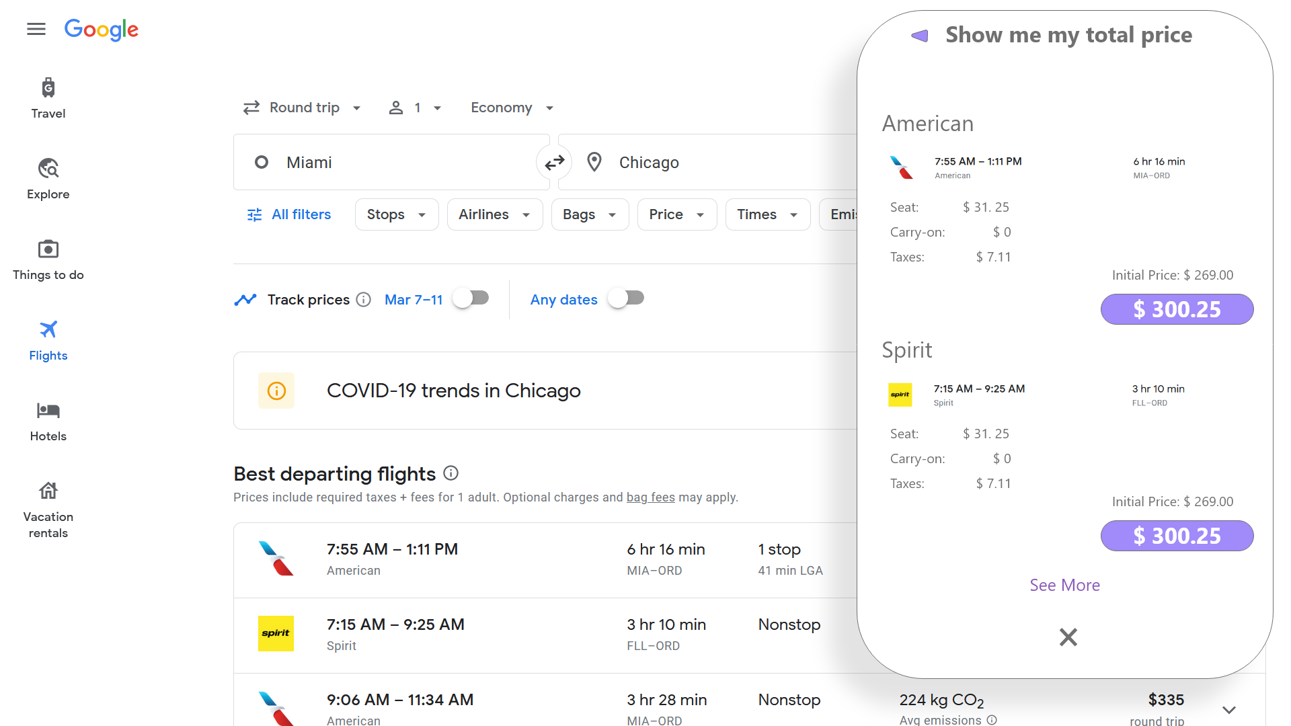
Task: Click purple back arrow in price panel
Action: click(919, 36)
